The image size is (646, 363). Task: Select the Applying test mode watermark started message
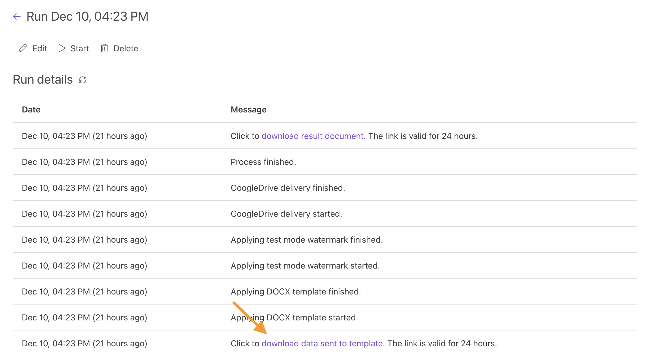(305, 266)
